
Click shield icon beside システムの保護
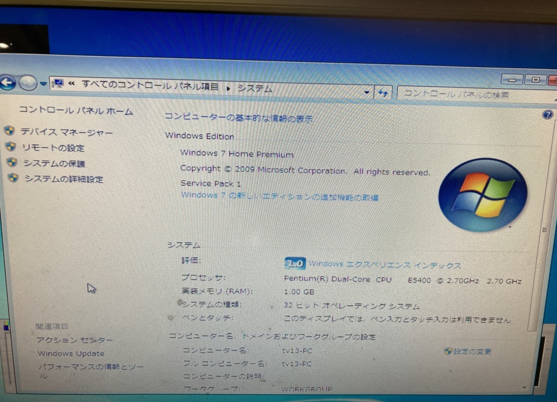pos(12,162)
